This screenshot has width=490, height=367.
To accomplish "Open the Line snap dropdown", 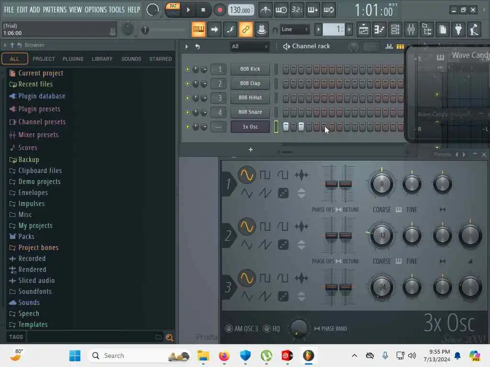I will 294,29.
